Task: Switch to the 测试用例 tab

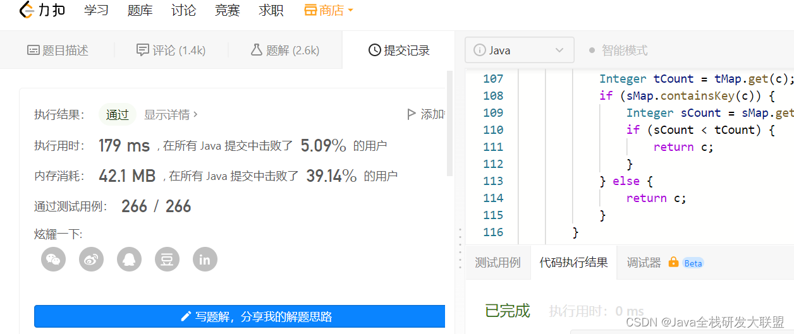Action: (498, 263)
